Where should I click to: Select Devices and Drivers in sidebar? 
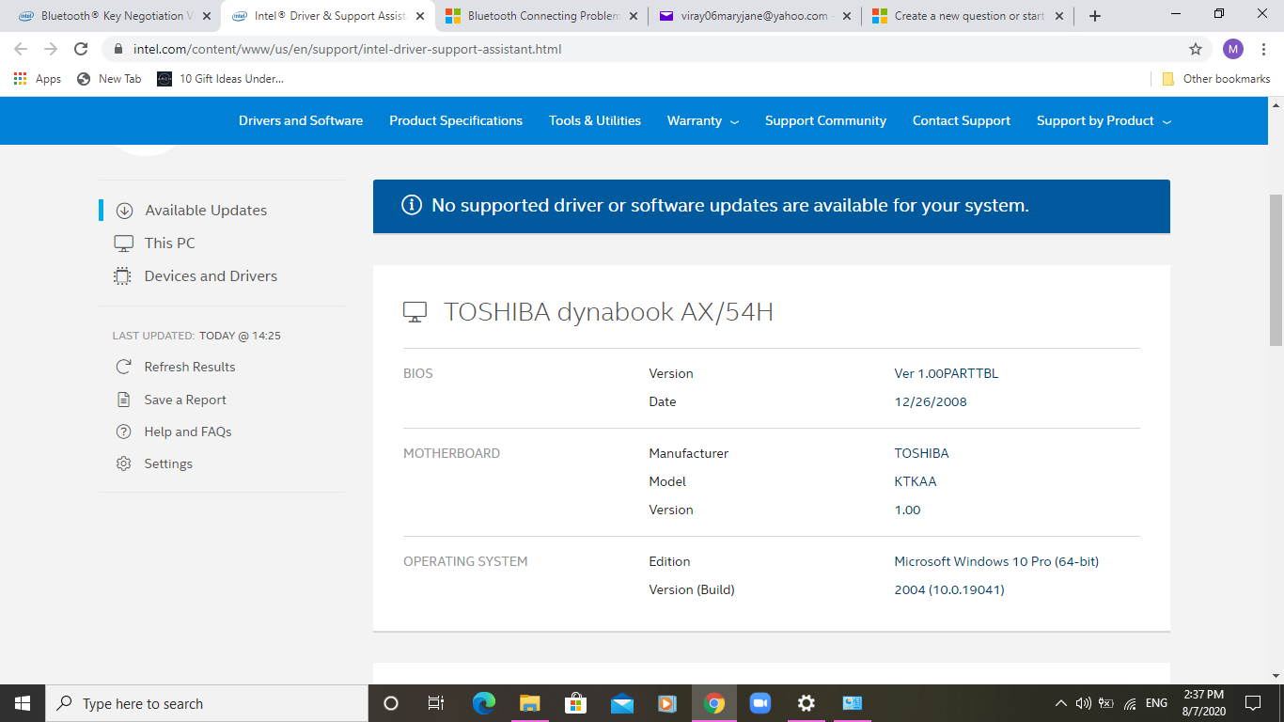tap(211, 276)
